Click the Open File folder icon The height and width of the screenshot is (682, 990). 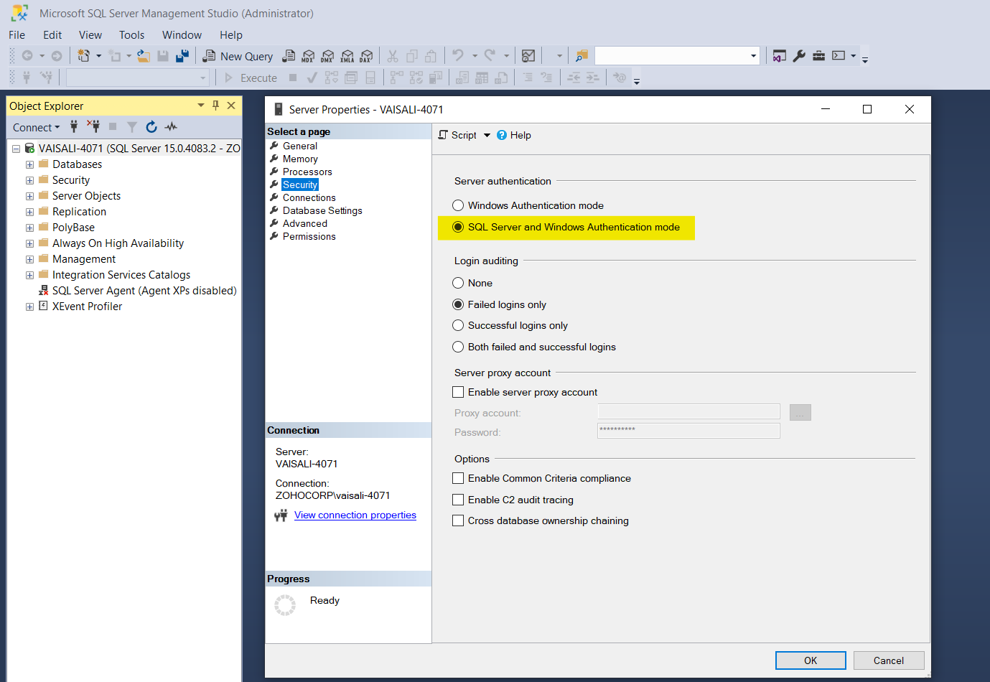(x=144, y=56)
